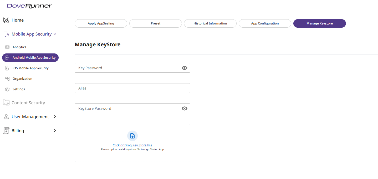378x179 pixels.
Task: Expand Billing chevron
Action: (55, 131)
